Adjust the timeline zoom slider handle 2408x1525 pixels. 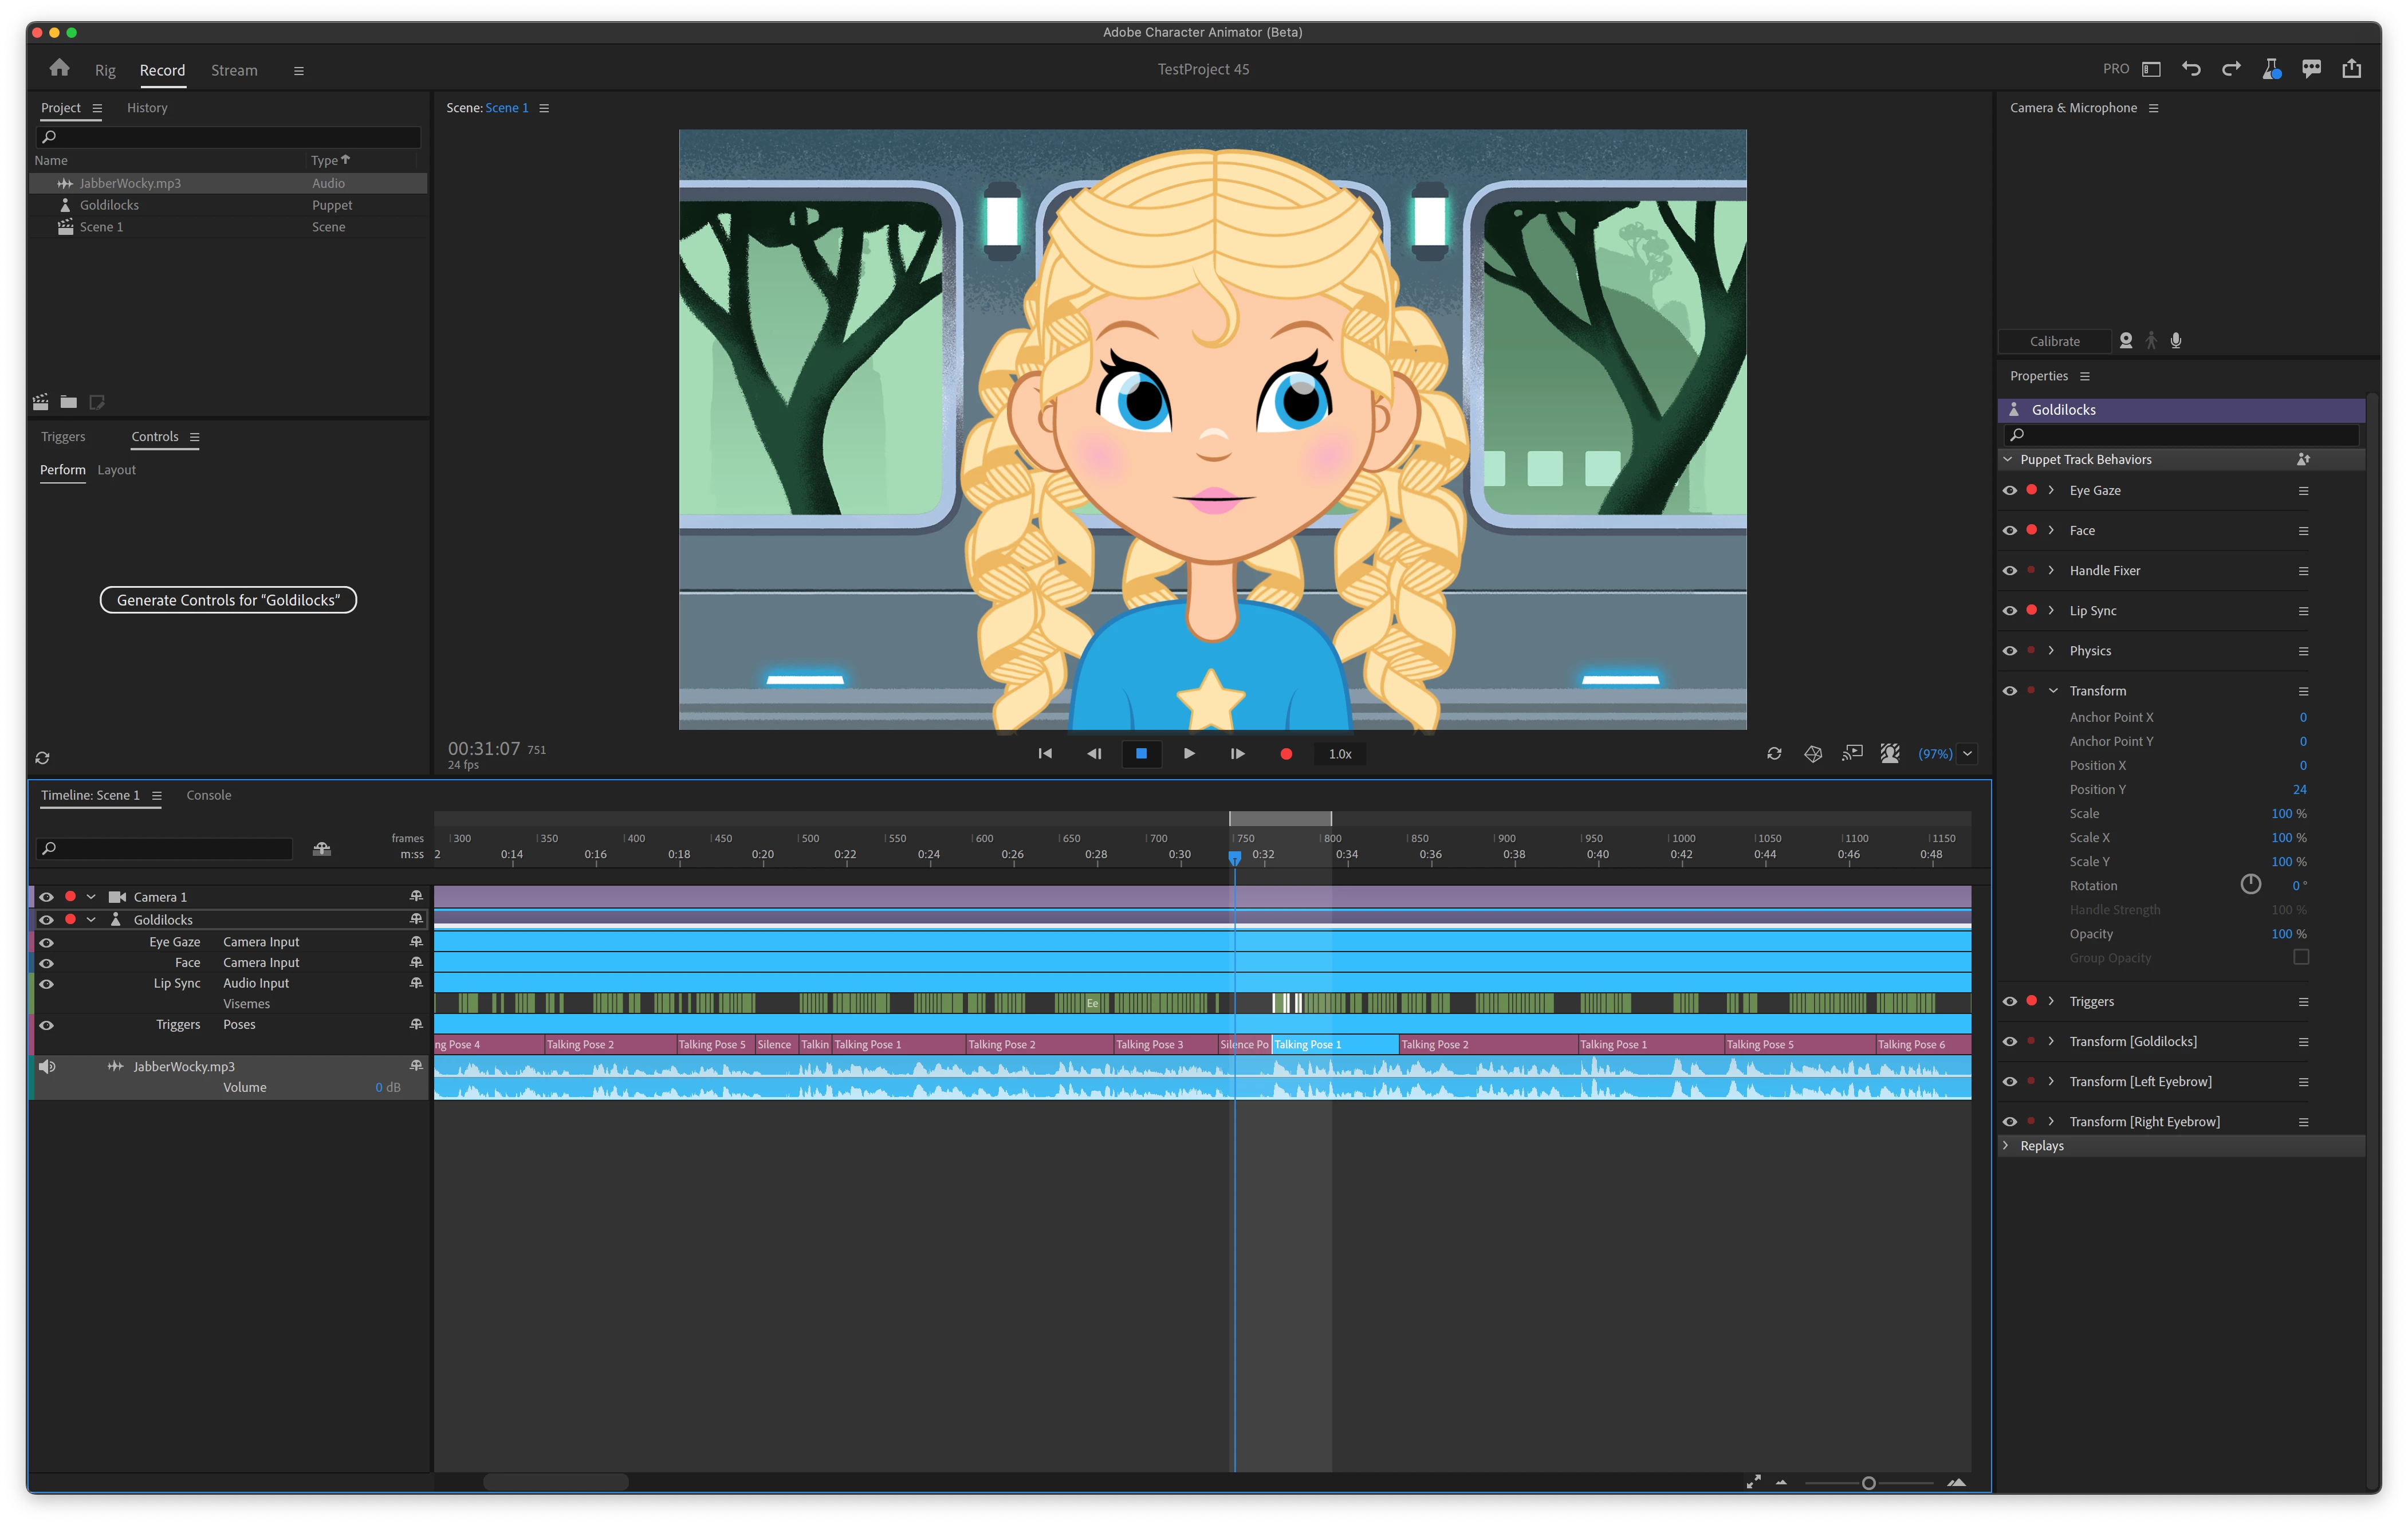pos(1868,1483)
